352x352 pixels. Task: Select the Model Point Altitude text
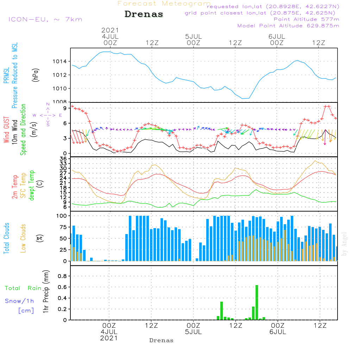pyautogui.click(x=288, y=26)
